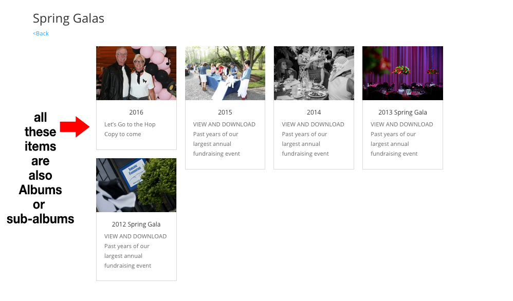Click VIEW AND DOWNLOAD in 2015 card

(x=224, y=124)
